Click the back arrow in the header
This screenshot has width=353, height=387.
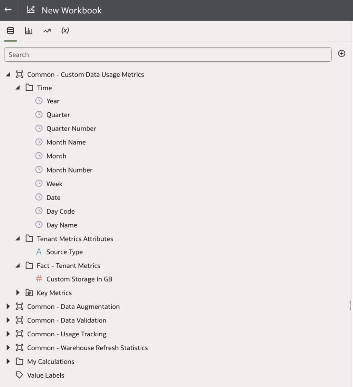point(8,10)
